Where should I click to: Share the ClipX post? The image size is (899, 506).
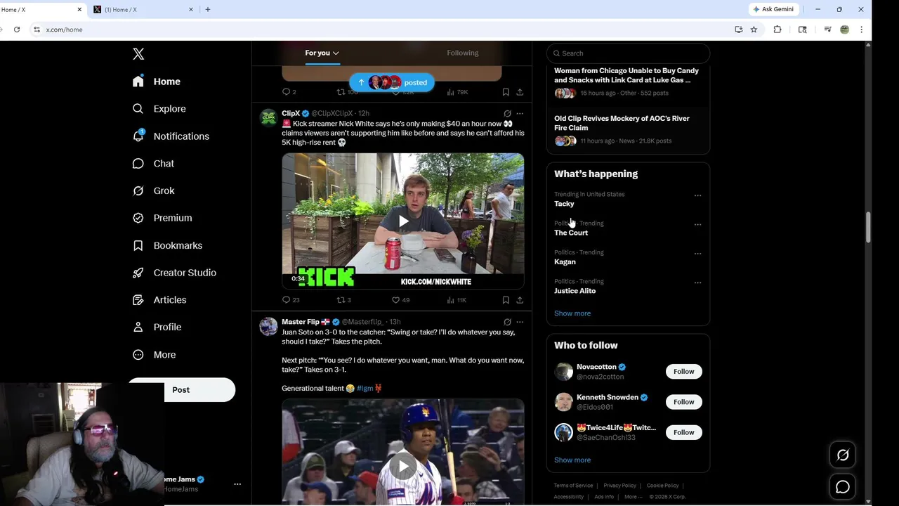(x=520, y=300)
